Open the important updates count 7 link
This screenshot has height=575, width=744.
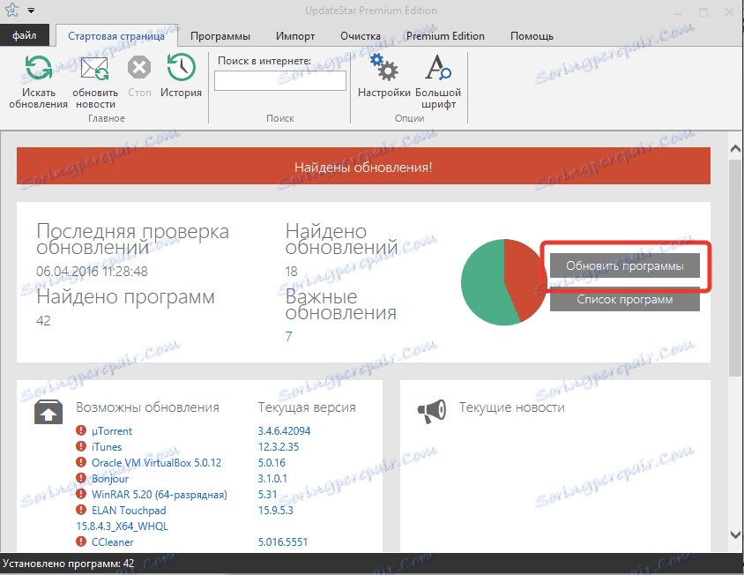tap(288, 337)
